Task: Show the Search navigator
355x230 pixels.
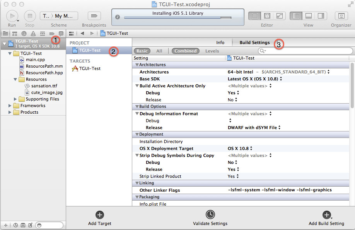Action: point(24,34)
